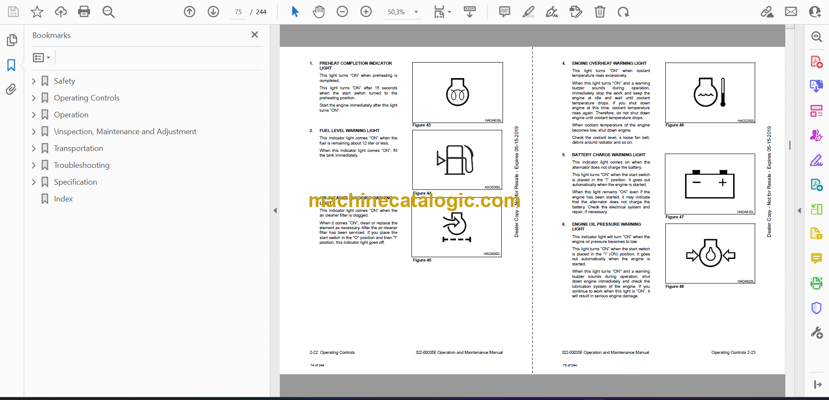The width and height of the screenshot is (829, 400).
Task: Edit the current page number field
Action: 238,12
